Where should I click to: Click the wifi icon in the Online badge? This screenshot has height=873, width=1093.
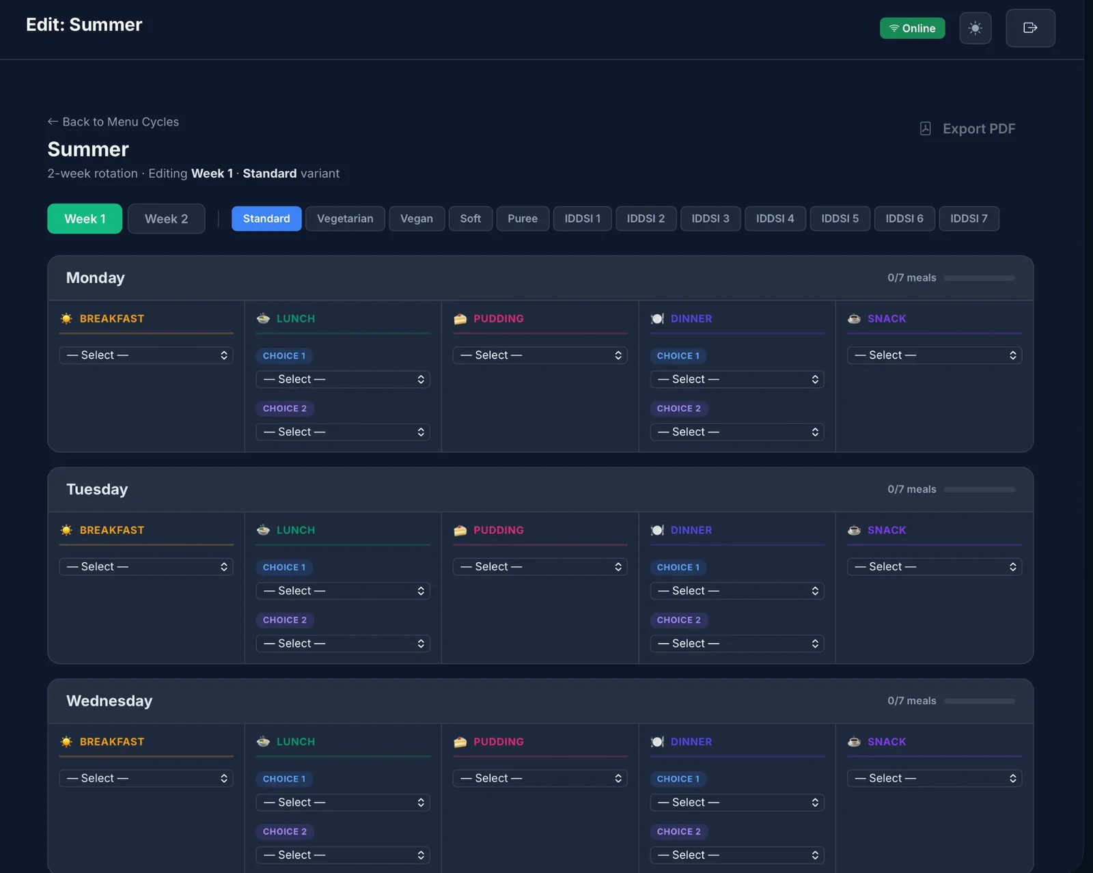894,28
